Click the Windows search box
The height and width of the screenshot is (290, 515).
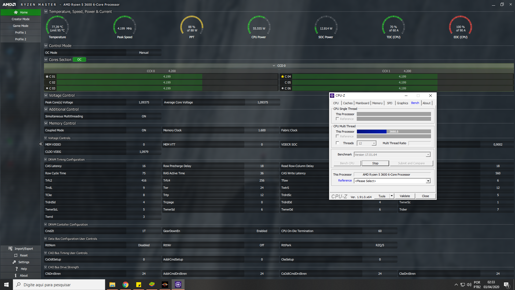coord(59,285)
